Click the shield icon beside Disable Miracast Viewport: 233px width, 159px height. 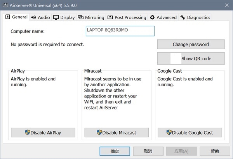click(x=99, y=133)
